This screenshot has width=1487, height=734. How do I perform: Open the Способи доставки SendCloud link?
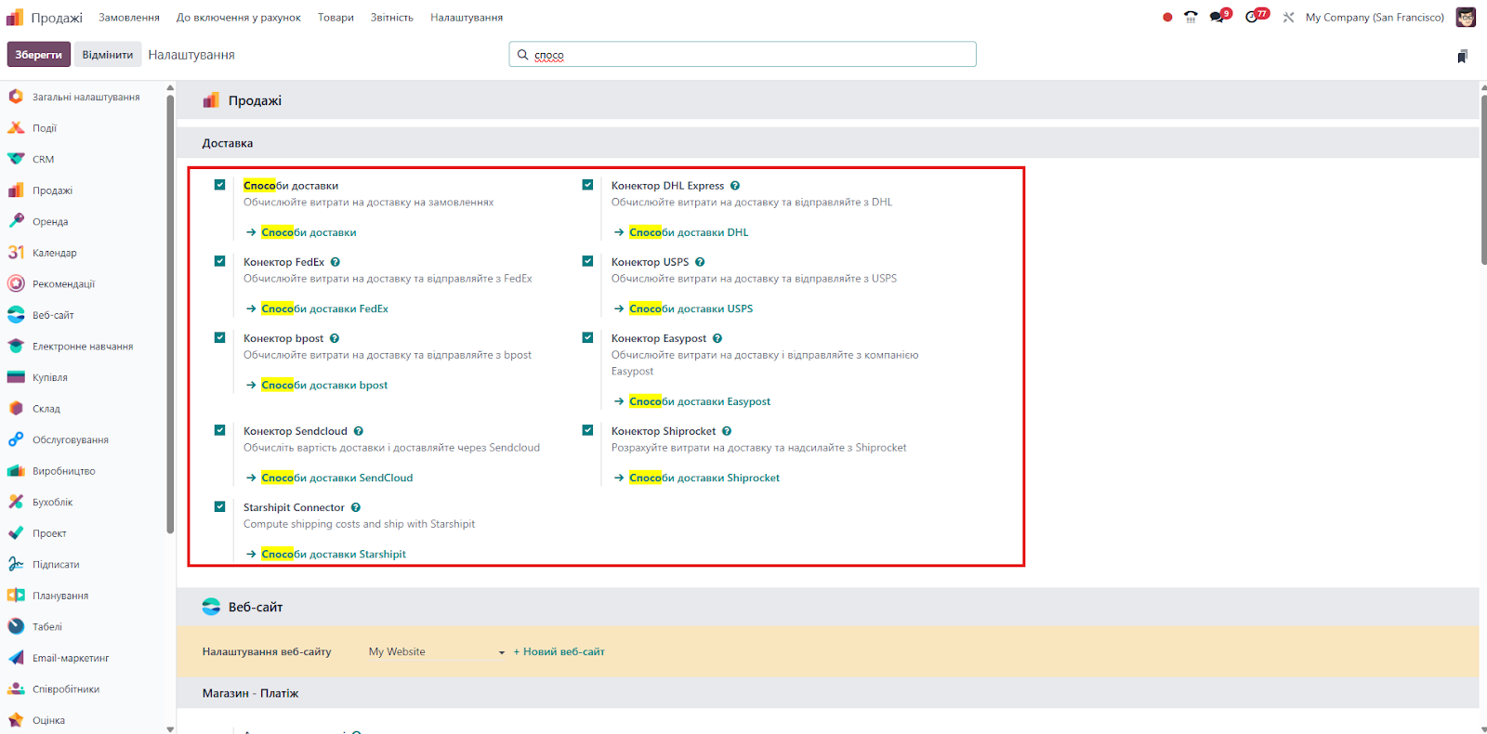point(337,478)
